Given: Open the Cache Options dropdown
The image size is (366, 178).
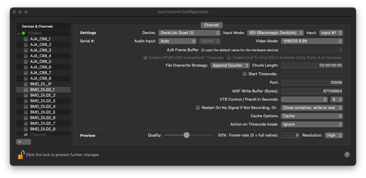Looking at the screenshot, I should [312, 116].
